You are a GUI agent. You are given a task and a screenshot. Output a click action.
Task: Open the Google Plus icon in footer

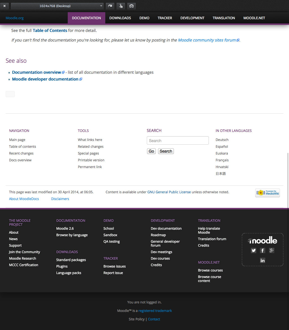pos(272,250)
